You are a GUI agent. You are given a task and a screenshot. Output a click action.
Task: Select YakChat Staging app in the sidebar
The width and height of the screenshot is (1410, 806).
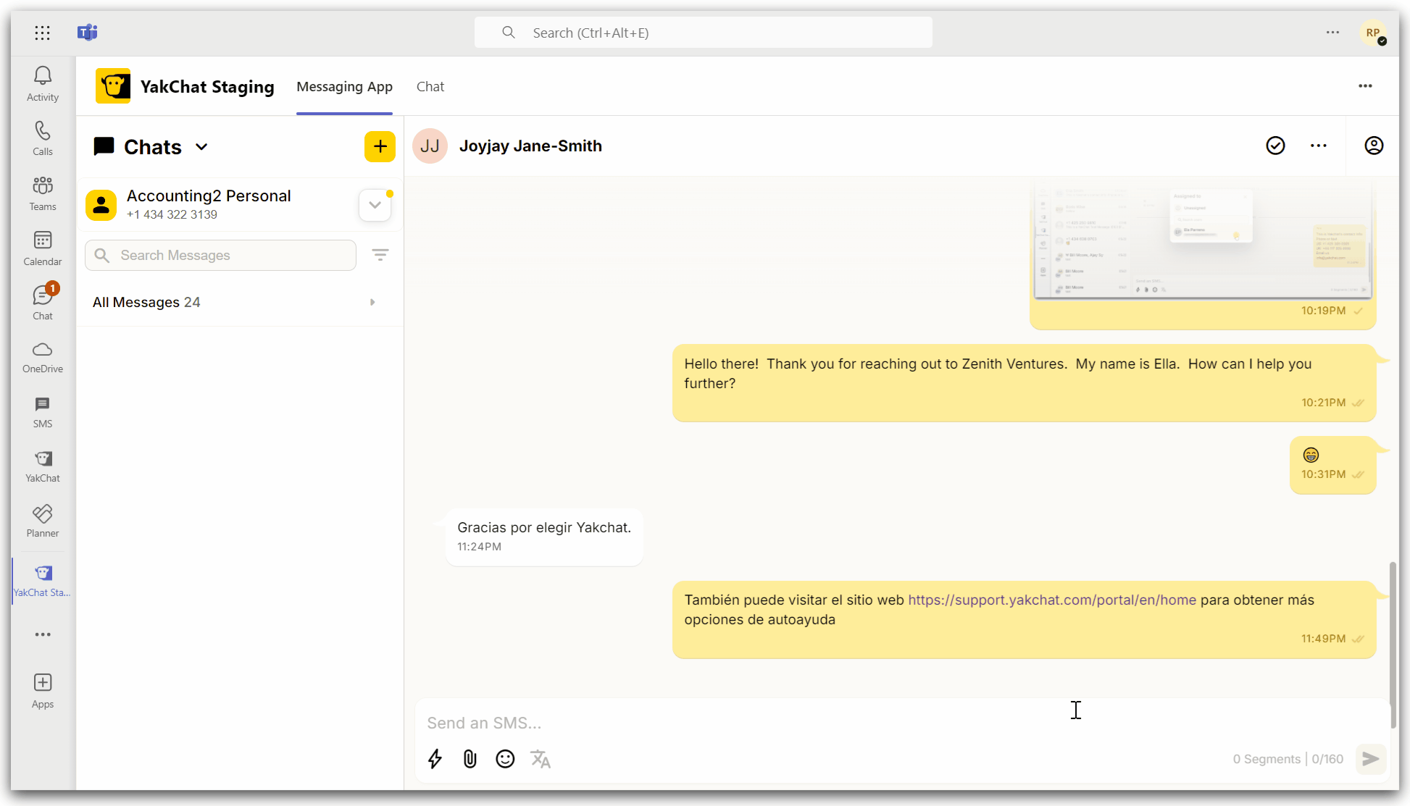(43, 581)
